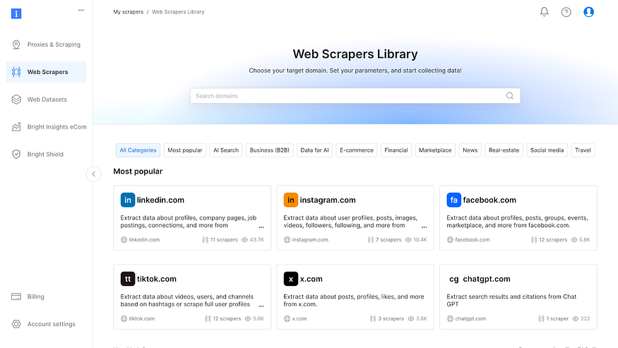Image resolution: width=618 pixels, height=348 pixels.
Task: Select Web Scrapers in sidebar
Action: [46, 72]
